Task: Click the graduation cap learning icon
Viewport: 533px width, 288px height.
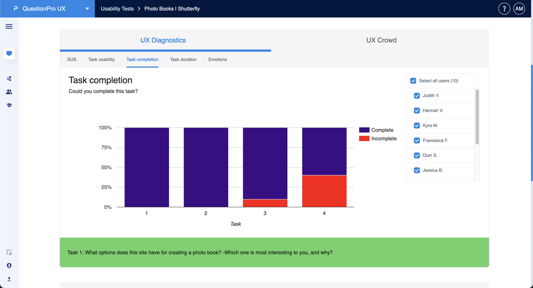Action: pos(9,105)
